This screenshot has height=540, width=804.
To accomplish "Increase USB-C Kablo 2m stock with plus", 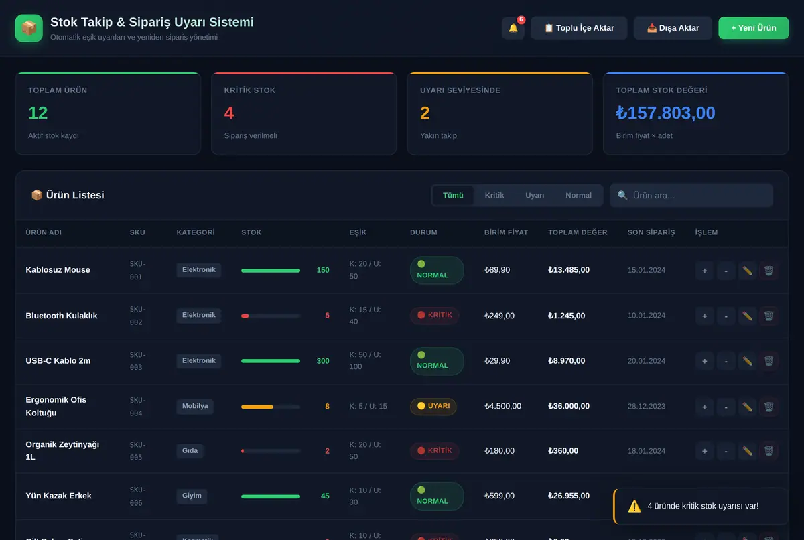I will click(x=704, y=361).
